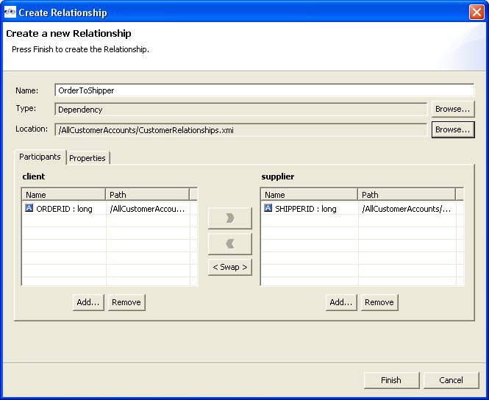489x400 pixels.
Task: Cancel the relationship creation
Action: (451, 380)
